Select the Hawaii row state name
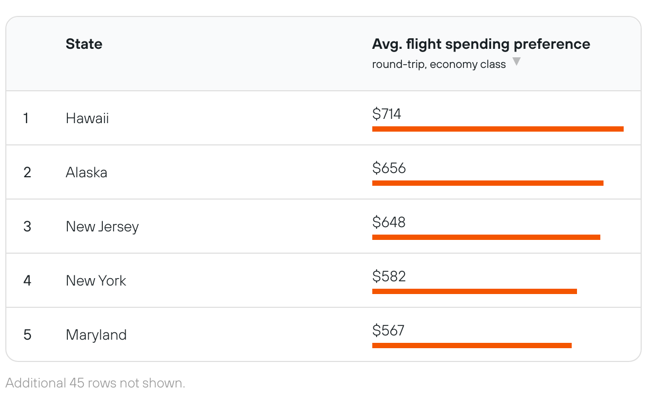 pos(87,118)
